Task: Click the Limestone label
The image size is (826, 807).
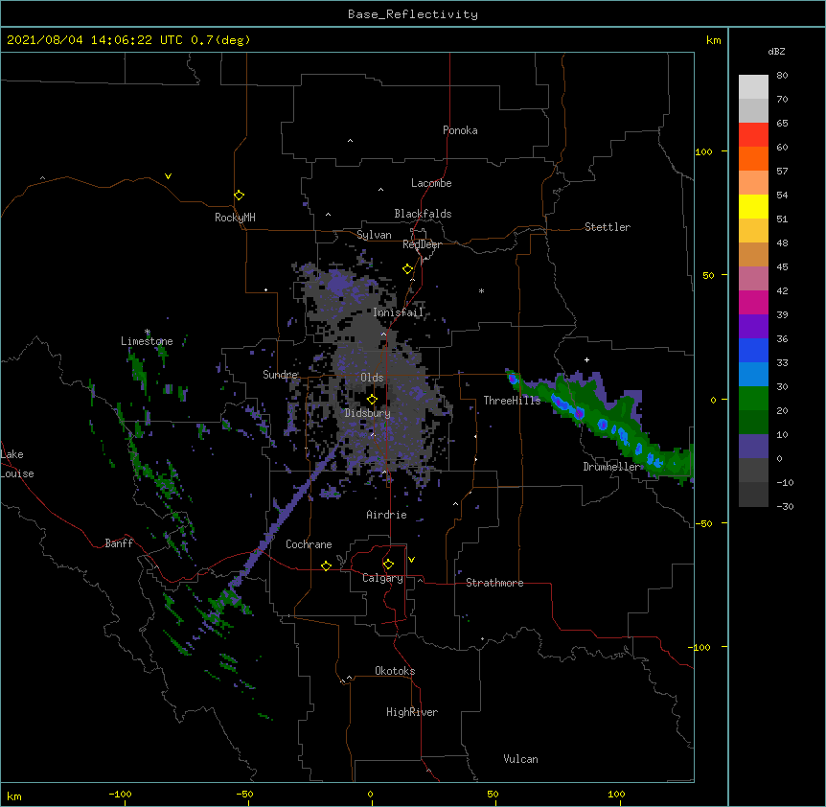Action: (147, 341)
